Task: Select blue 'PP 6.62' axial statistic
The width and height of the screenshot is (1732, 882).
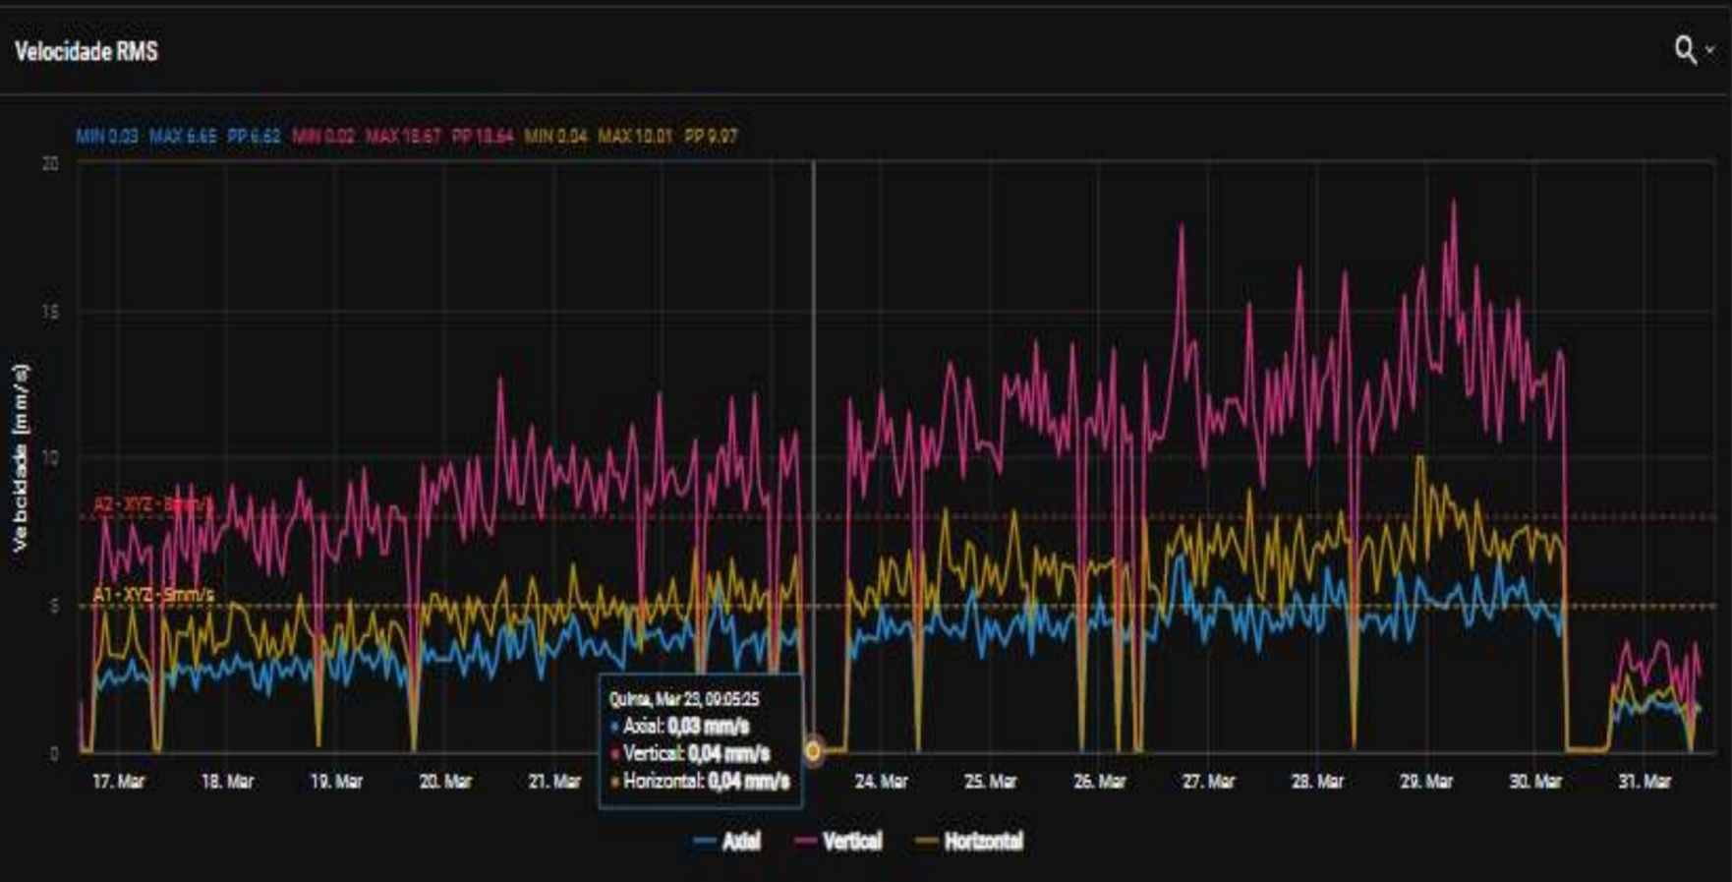Action: click(x=254, y=136)
